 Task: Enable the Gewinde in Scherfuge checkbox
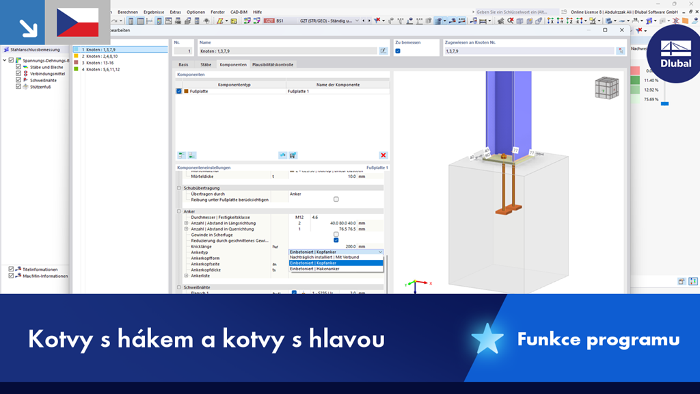336,235
